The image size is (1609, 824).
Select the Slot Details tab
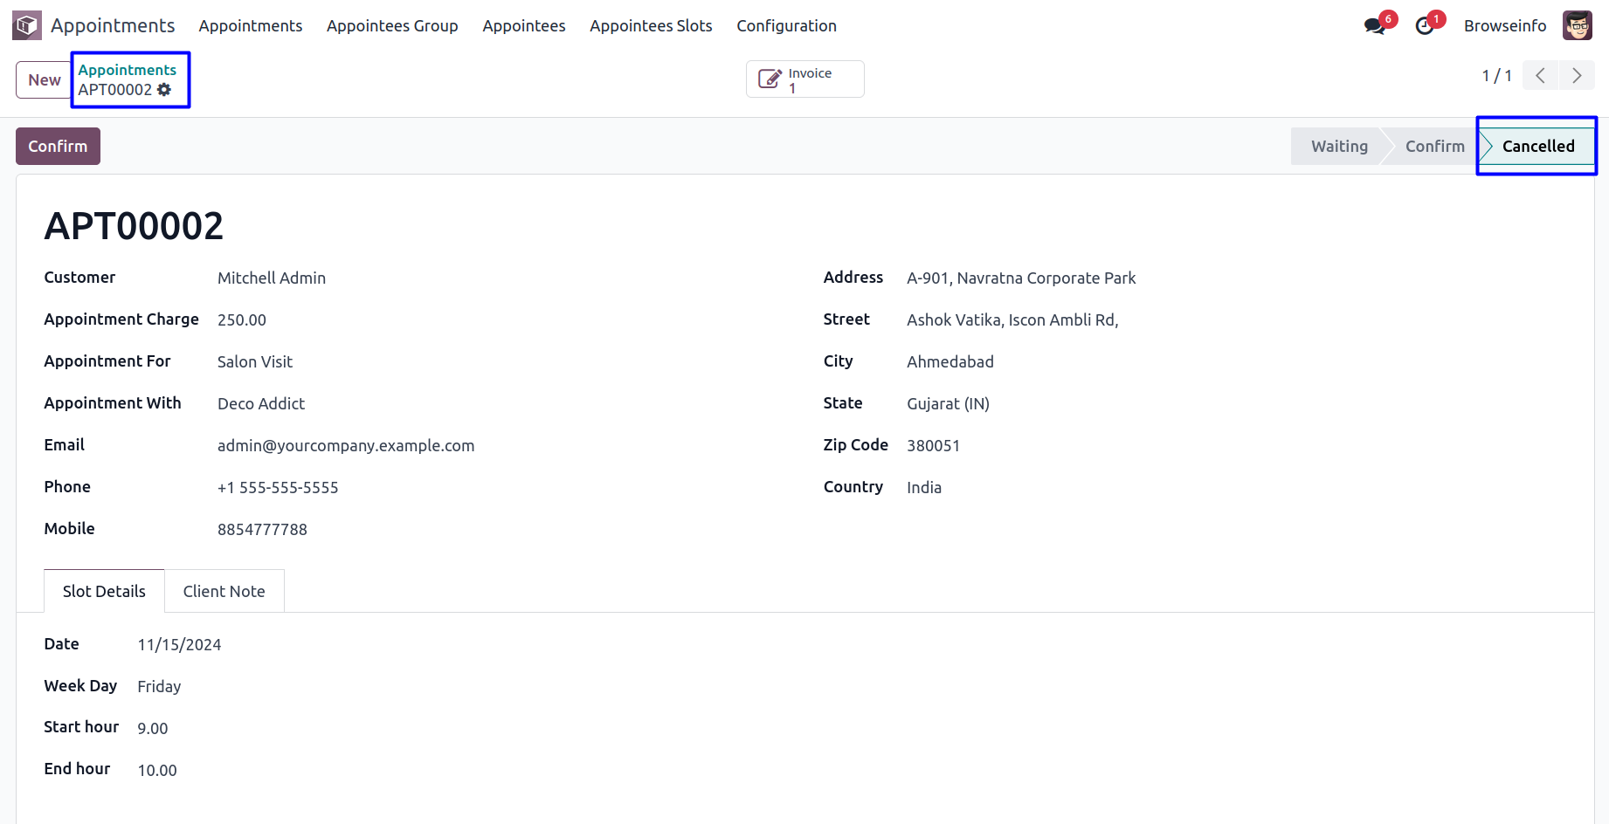(104, 591)
